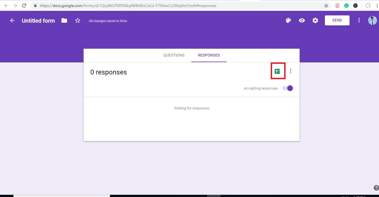Open the color palette customize theme icon
The image size is (379, 197).
point(288,20)
